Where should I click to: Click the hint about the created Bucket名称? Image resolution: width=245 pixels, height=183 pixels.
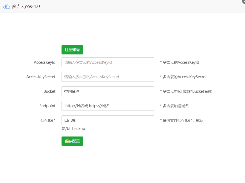click(187, 91)
